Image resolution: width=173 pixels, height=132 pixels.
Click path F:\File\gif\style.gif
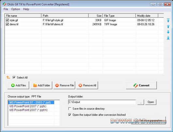[x=53, y=20]
